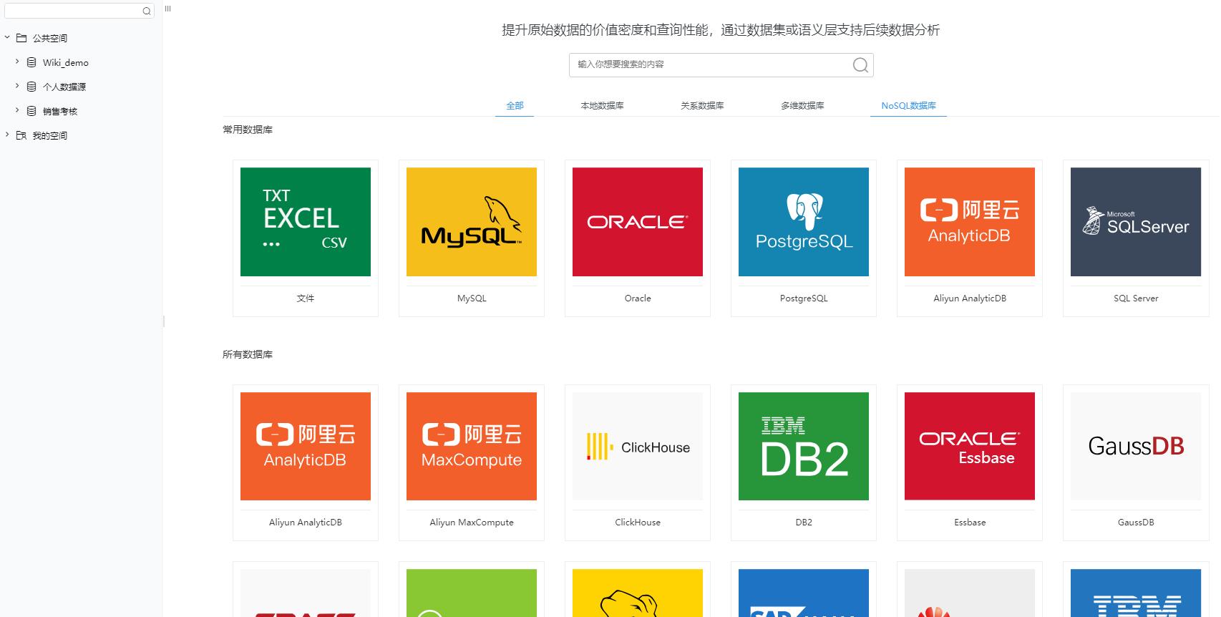Click the sidebar search input field

click(x=79, y=11)
